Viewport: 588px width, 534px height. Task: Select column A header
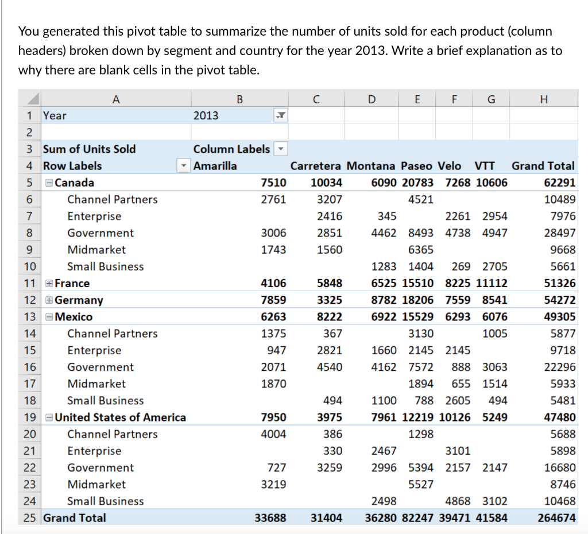pos(116,99)
